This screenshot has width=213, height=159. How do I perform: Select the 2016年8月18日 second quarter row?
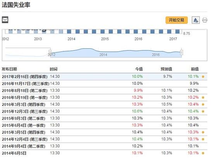pos(105,91)
